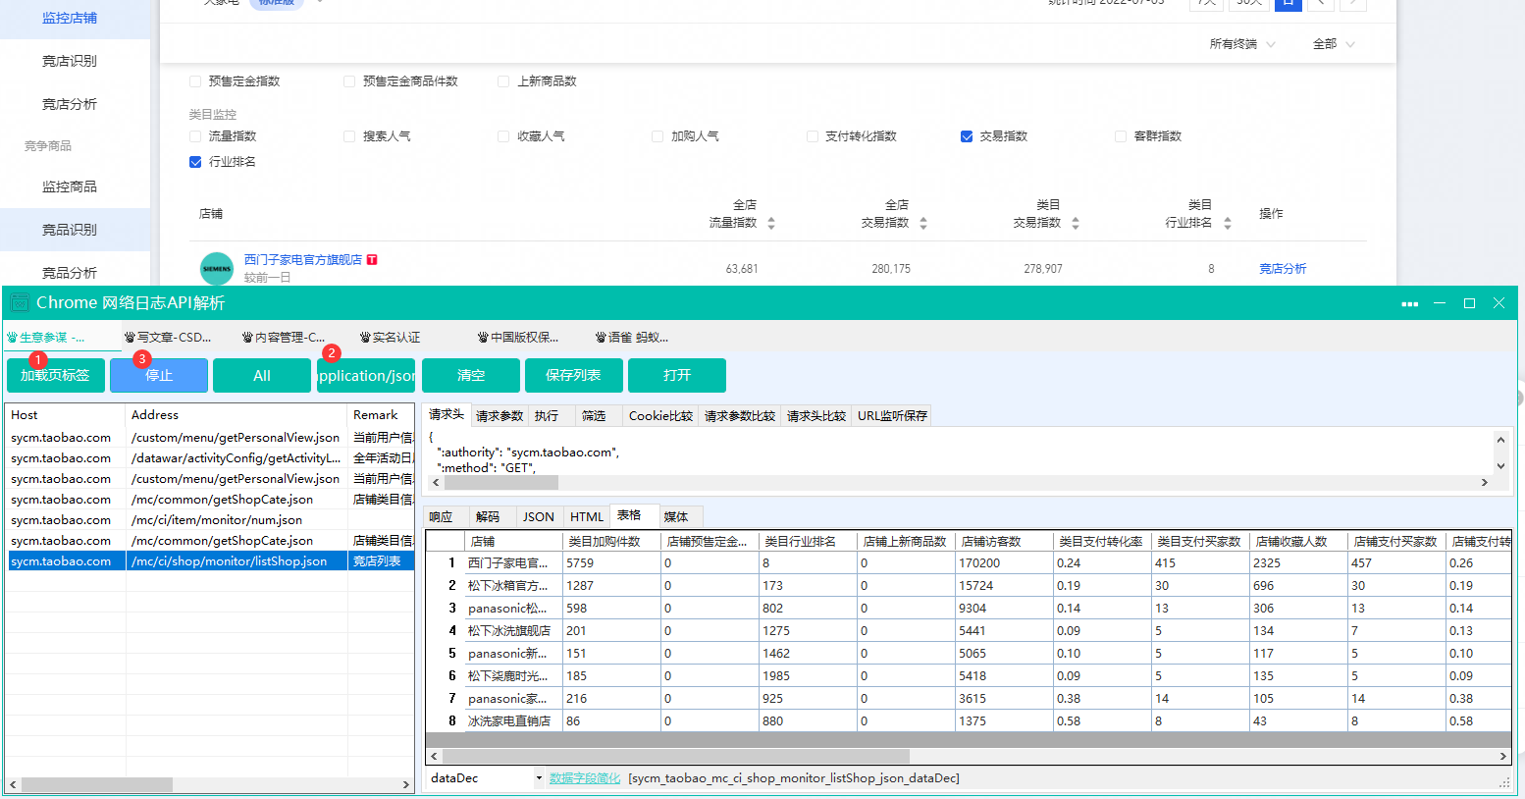Screen dimensions: 1525x799
Task: Open 请求头比较 tab
Action: pyautogui.click(x=816, y=416)
